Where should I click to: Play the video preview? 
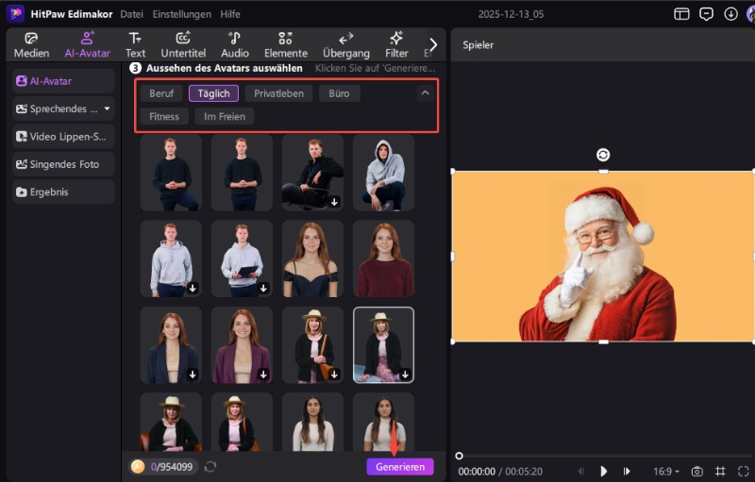click(x=604, y=471)
